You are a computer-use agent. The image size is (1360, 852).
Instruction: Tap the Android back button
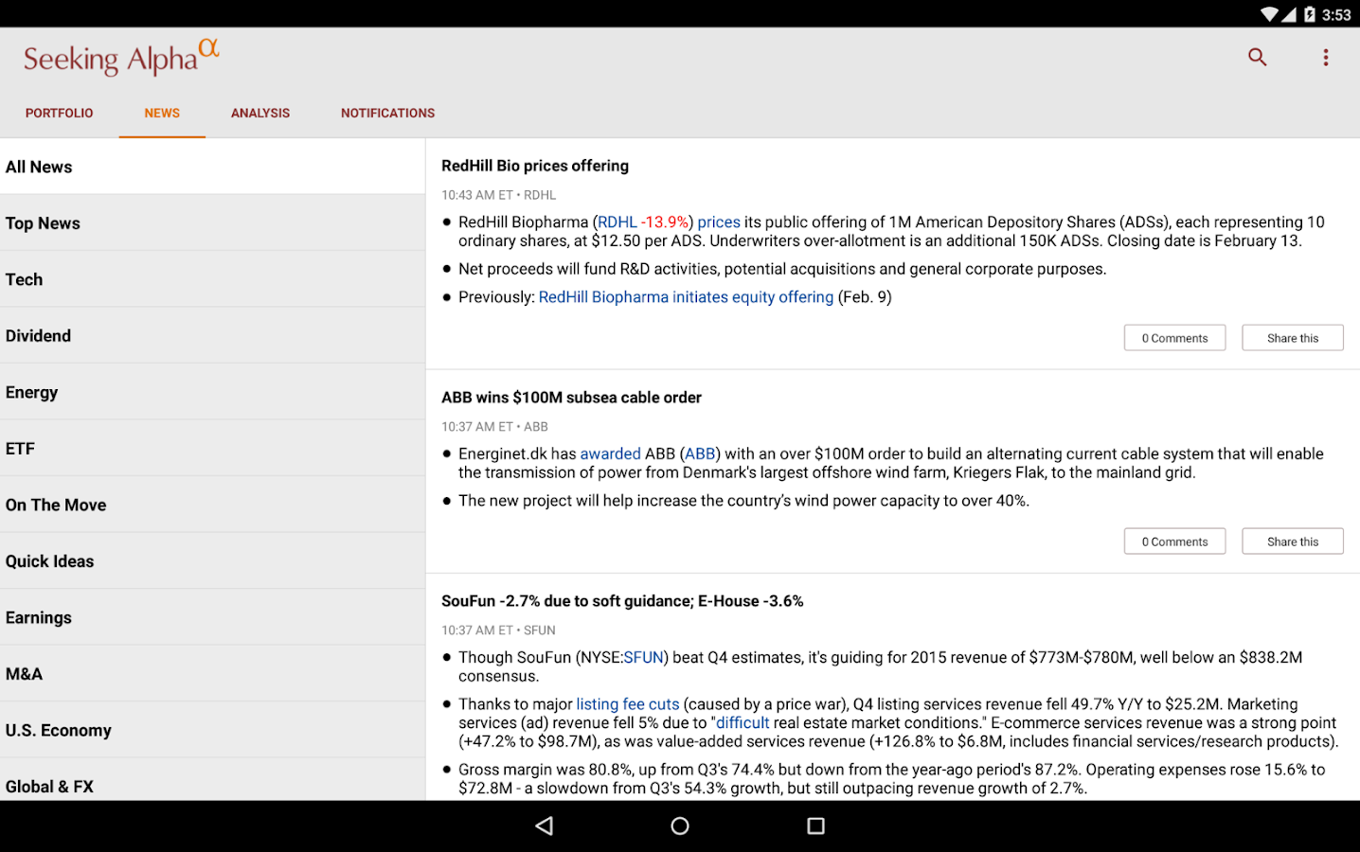[x=545, y=826]
